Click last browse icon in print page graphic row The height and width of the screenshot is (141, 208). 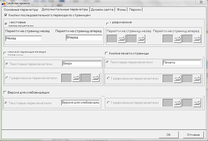pos(197,79)
